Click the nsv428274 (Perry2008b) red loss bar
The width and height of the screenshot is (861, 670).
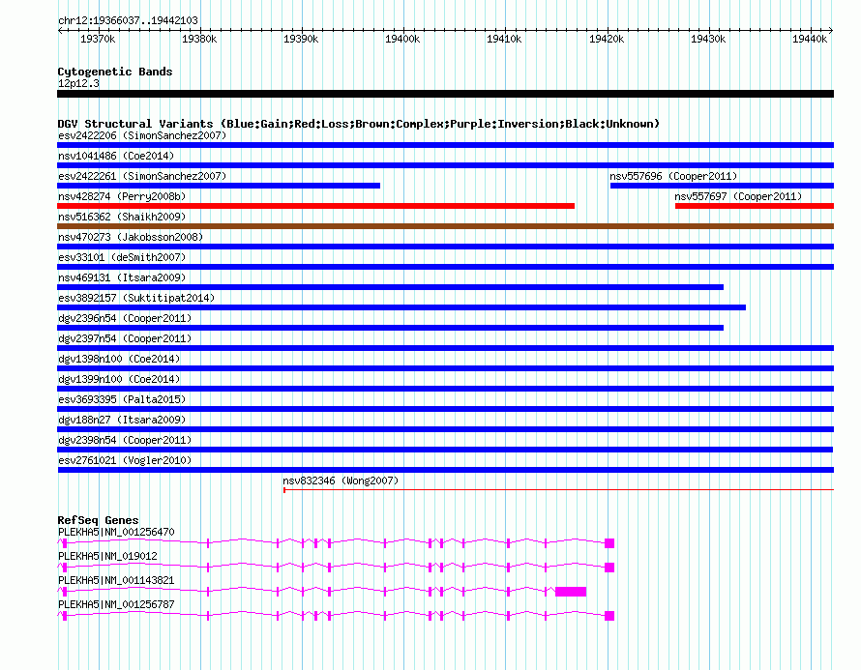[x=315, y=206]
